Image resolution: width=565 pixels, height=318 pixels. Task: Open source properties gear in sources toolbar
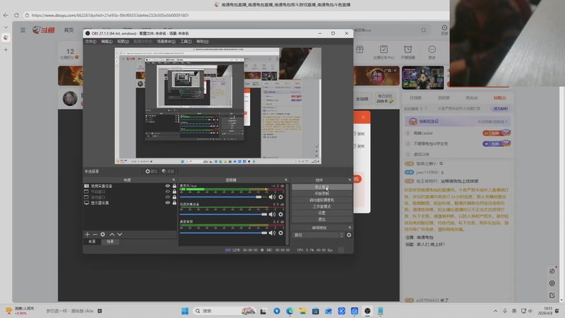coord(102,235)
